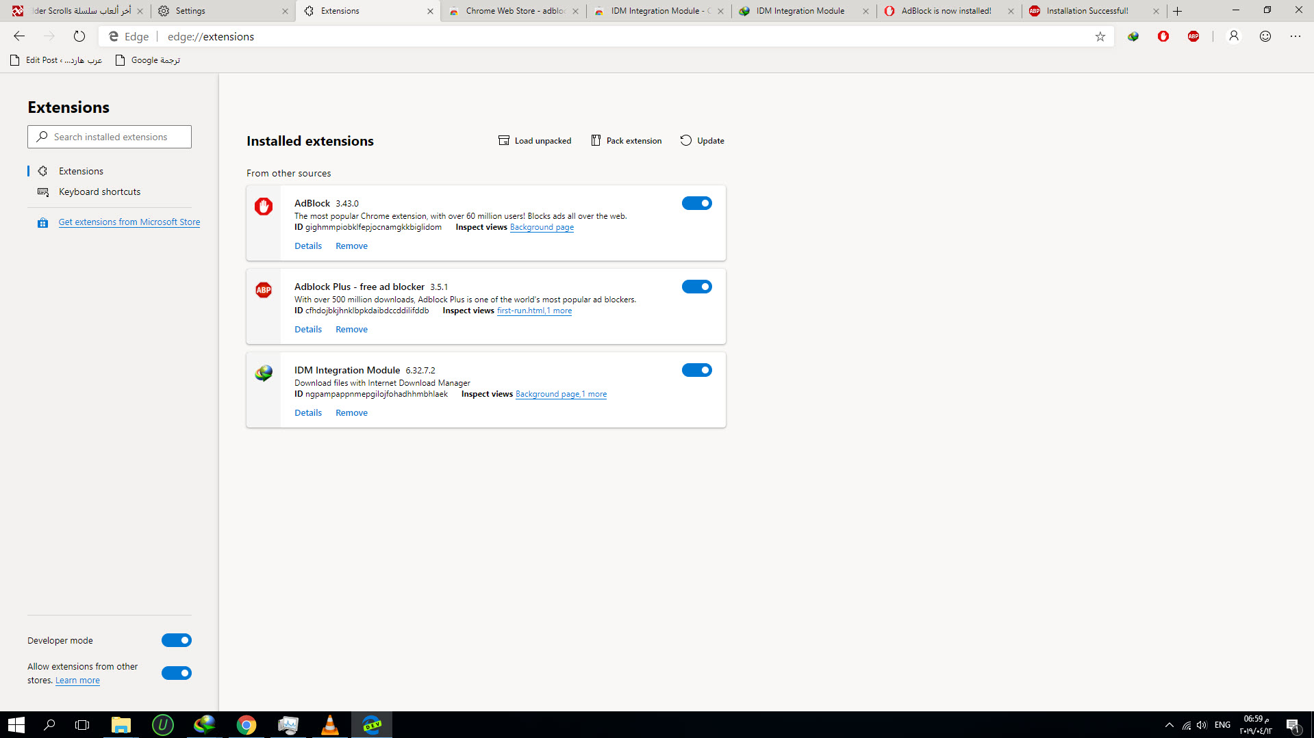Open File Explorer from taskbar
The height and width of the screenshot is (738, 1314).
(x=121, y=725)
